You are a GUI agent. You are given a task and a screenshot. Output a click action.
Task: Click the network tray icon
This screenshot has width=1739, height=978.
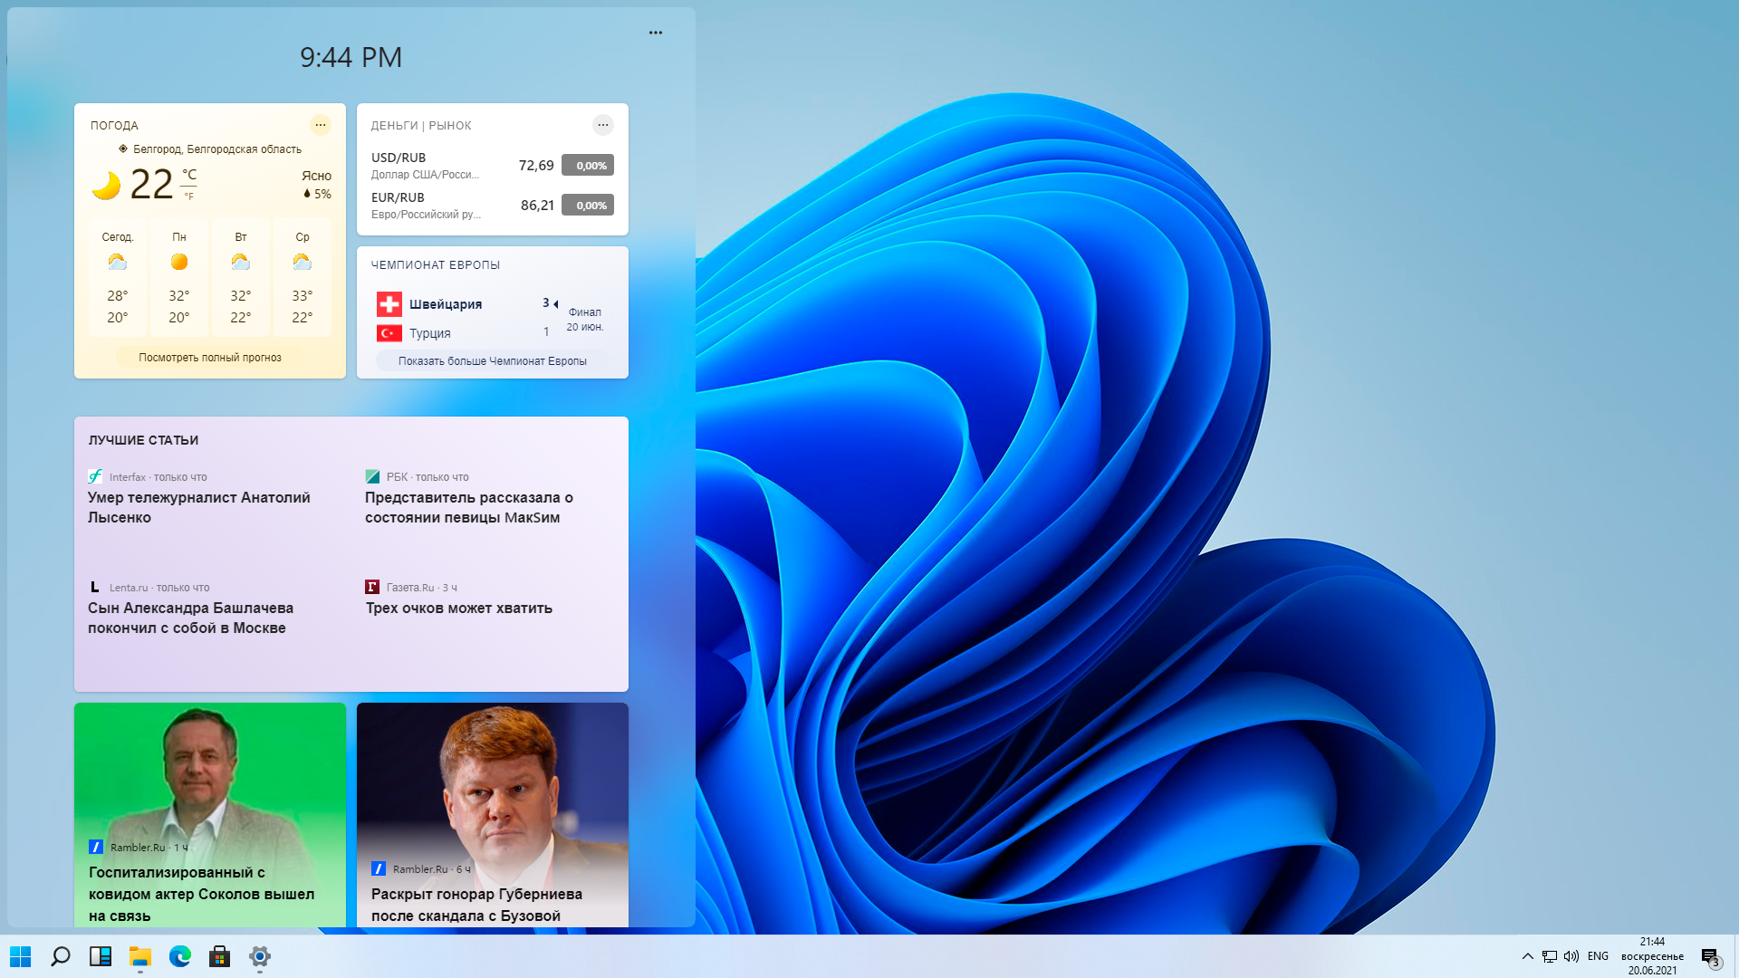1550,956
